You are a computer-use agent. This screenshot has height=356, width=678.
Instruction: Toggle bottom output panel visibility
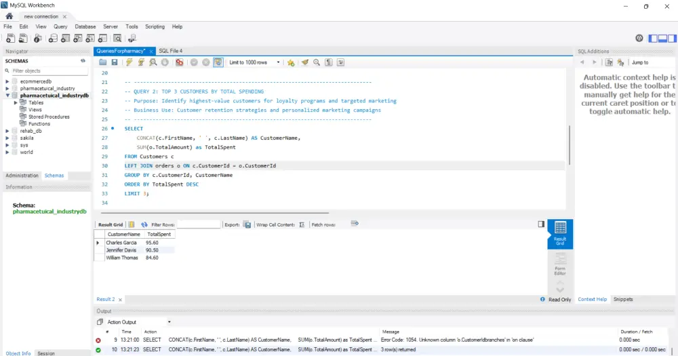(x=662, y=39)
